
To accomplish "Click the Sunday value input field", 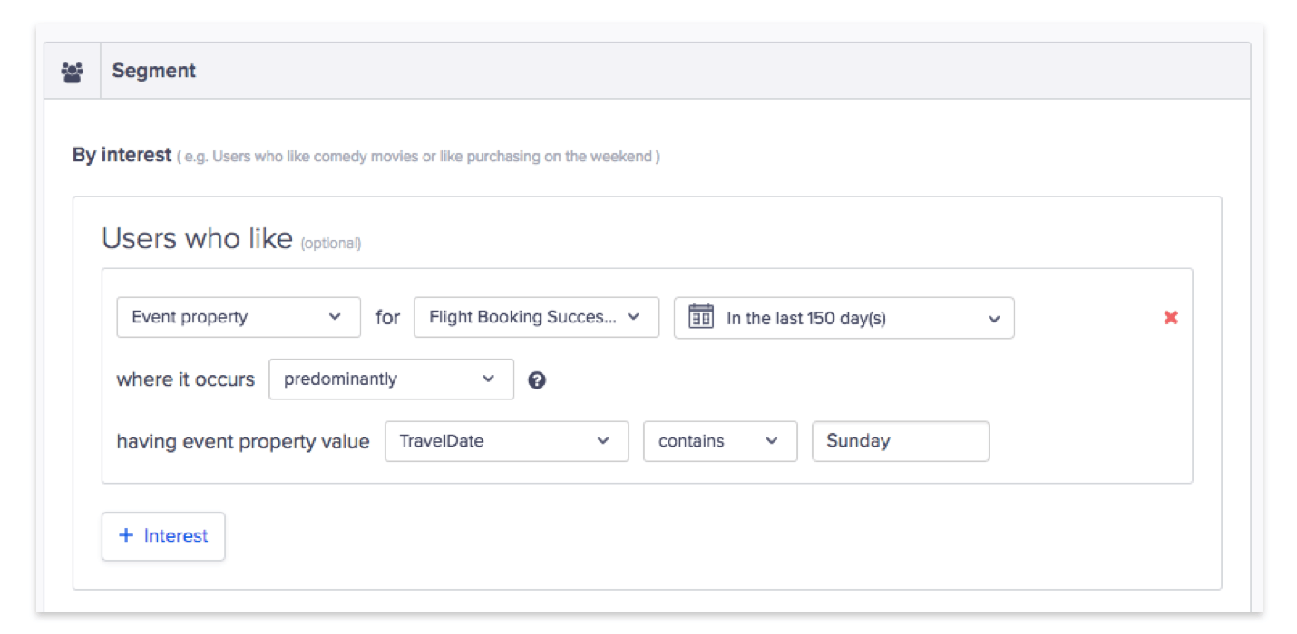I will coord(901,441).
